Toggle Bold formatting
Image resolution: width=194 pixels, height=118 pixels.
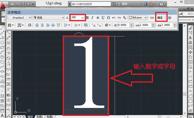tap(87, 18)
